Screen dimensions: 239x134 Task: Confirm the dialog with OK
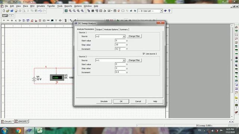click(x=121, y=101)
